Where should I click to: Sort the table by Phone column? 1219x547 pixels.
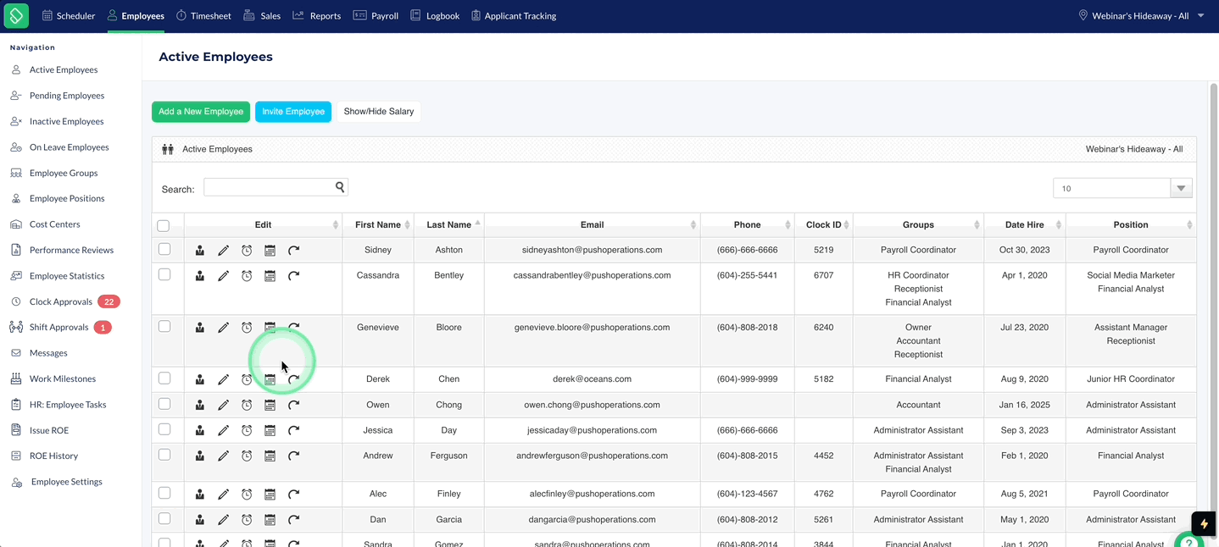tap(748, 224)
